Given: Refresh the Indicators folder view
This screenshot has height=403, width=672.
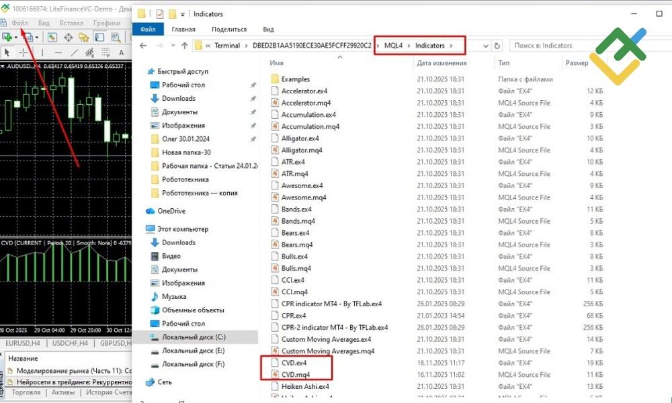Looking at the screenshot, I should 497,46.
